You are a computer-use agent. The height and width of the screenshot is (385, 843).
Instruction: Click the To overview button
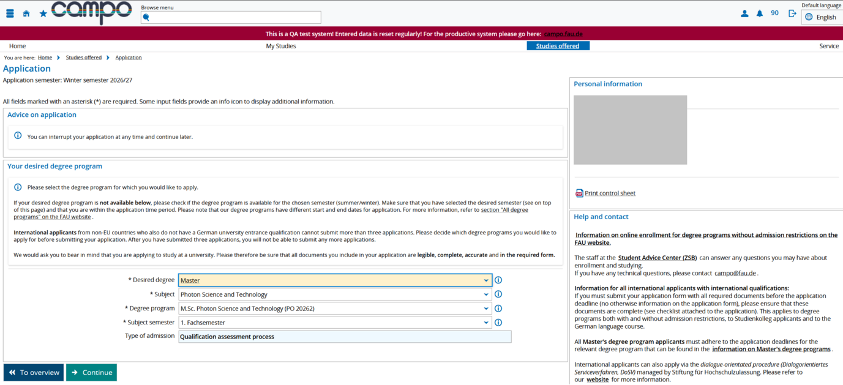(34, 372)
